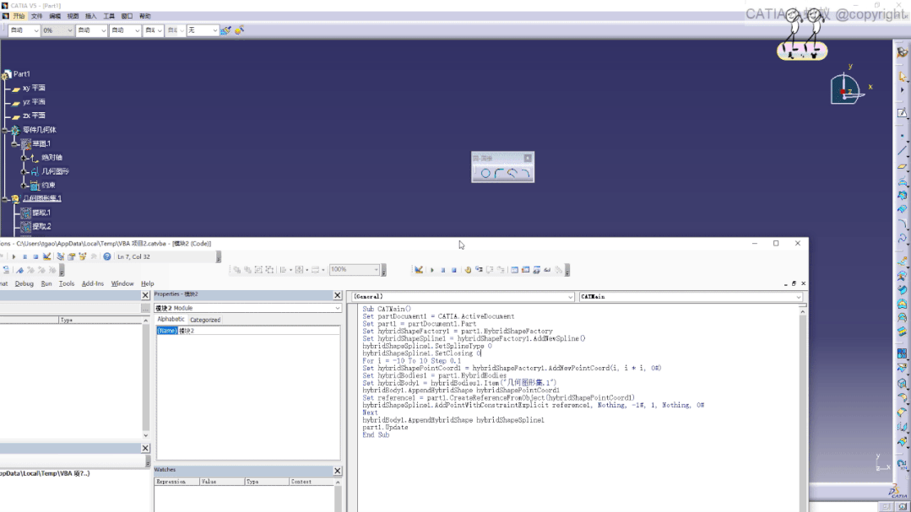
Task: Click the 'part1.Update' code line
Action: tap(385, 428)
